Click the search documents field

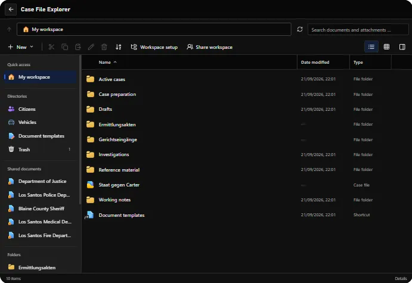tap(358, 30)
